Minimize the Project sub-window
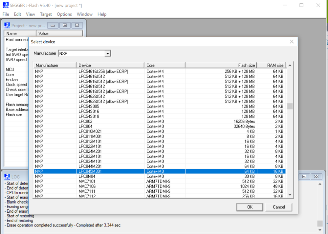 coord(53,26)
